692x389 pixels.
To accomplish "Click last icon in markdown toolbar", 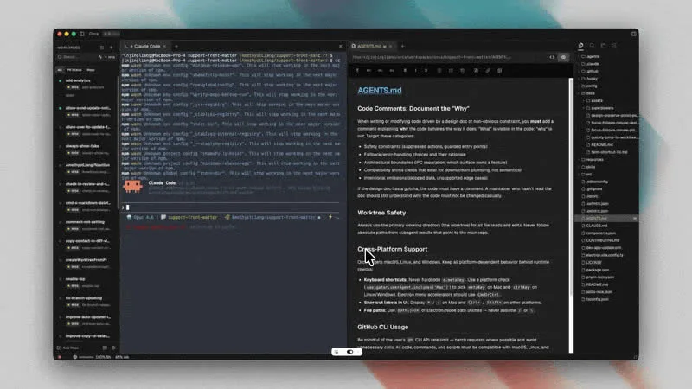I will tap(500, 71).
